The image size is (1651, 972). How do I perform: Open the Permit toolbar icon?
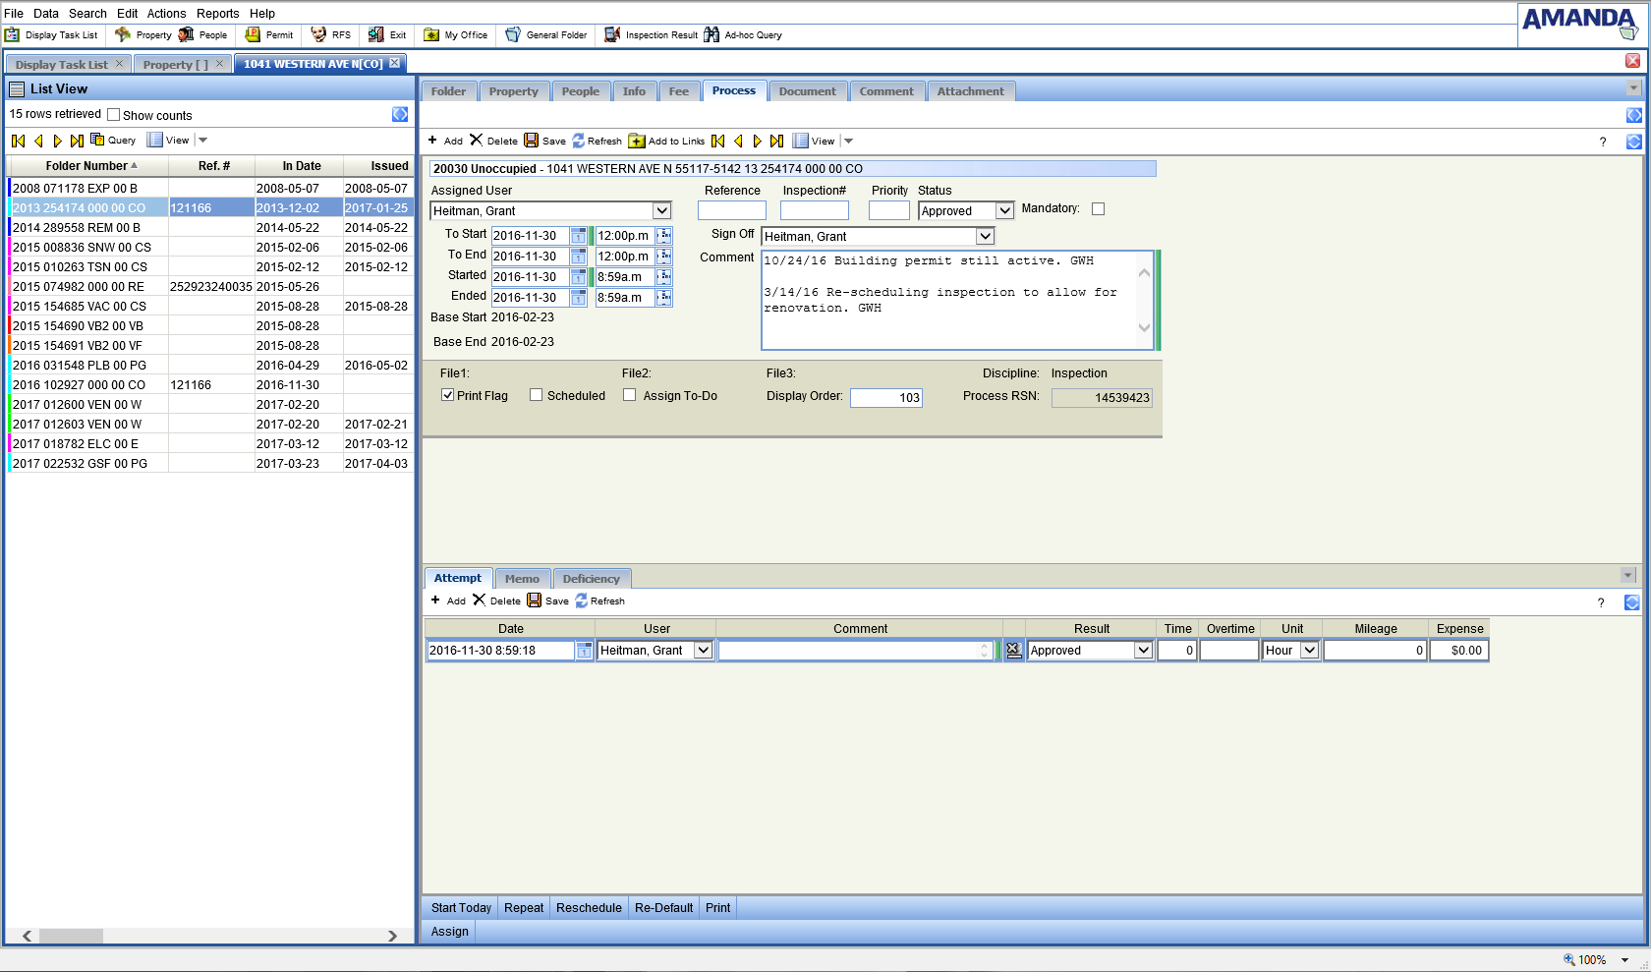pyautogui.click(x=253, y=35)
